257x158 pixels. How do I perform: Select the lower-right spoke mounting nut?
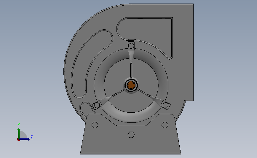point(165,105)
